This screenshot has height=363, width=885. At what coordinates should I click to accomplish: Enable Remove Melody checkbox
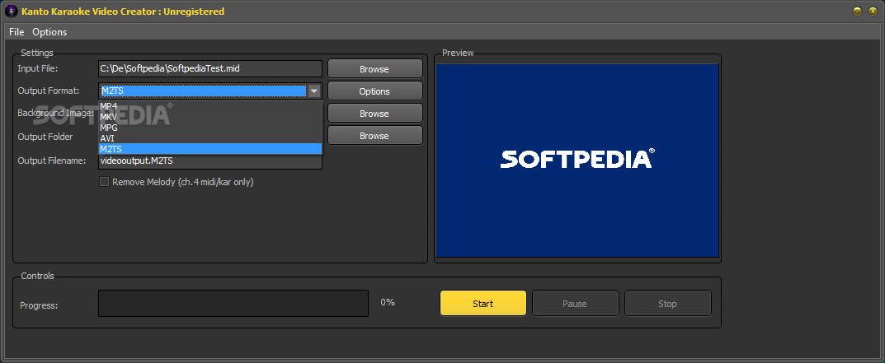pyautogui.click(x=104, y=181)
